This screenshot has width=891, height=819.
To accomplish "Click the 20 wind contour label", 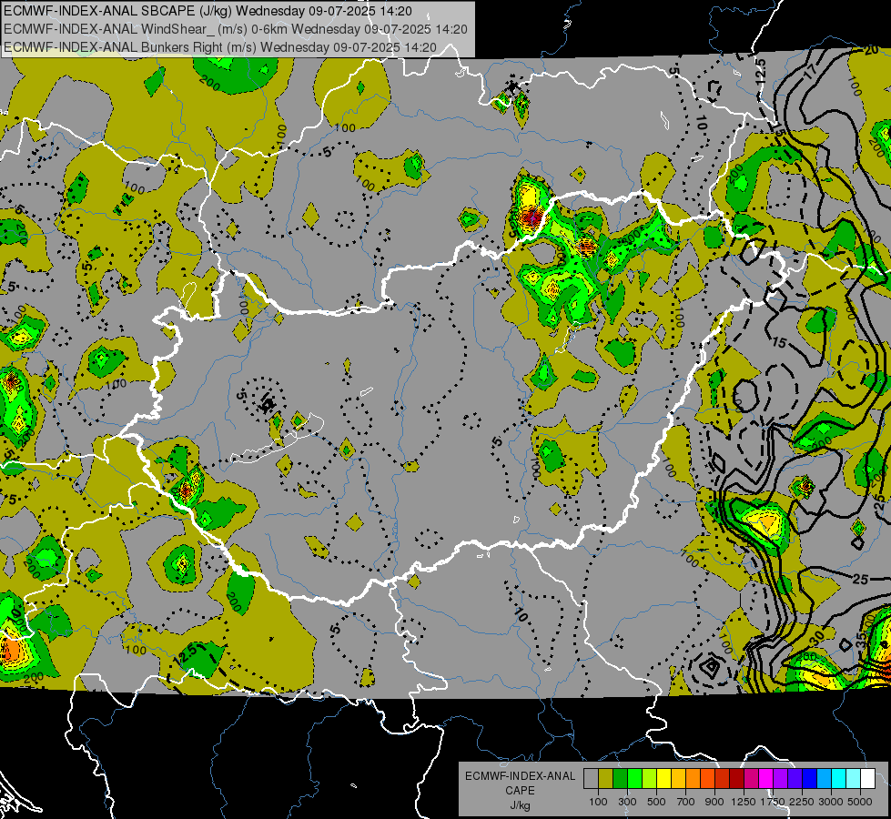I will [x=871, y=50].
